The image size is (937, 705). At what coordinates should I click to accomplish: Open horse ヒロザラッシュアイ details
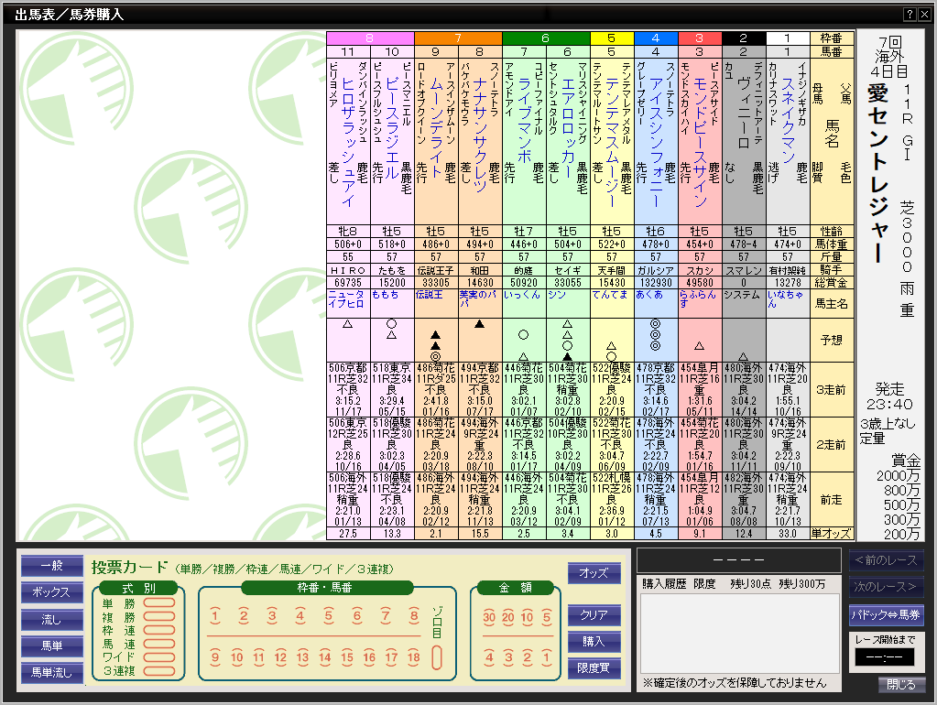point(348,142)
